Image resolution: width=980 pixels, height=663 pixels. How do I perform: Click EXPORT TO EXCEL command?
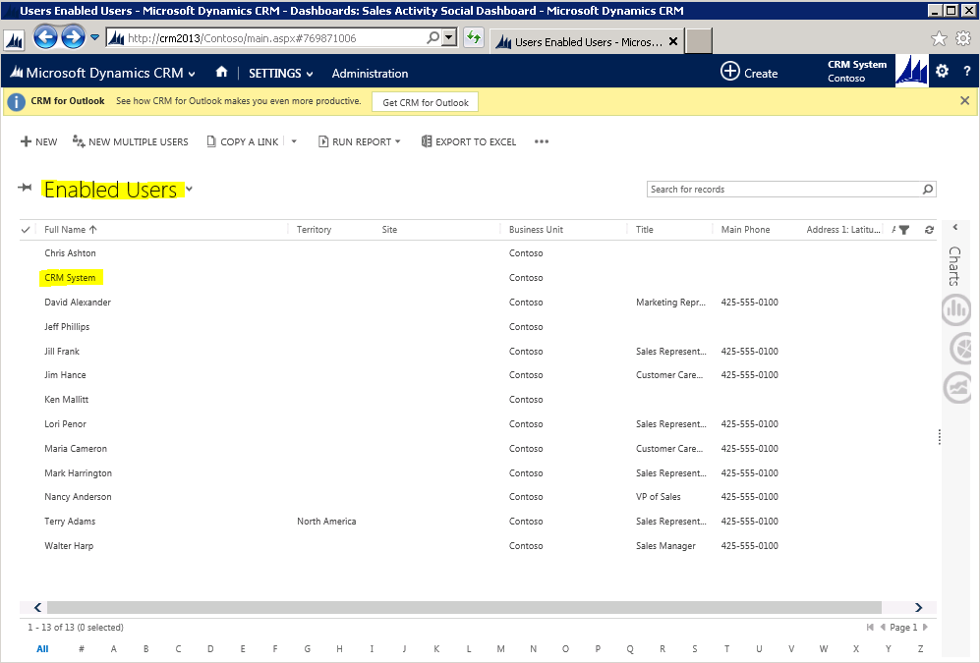[x=469, y=141]
